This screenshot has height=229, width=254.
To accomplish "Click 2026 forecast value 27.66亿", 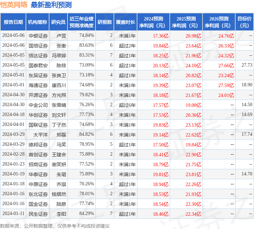I will tap(226, 66).
